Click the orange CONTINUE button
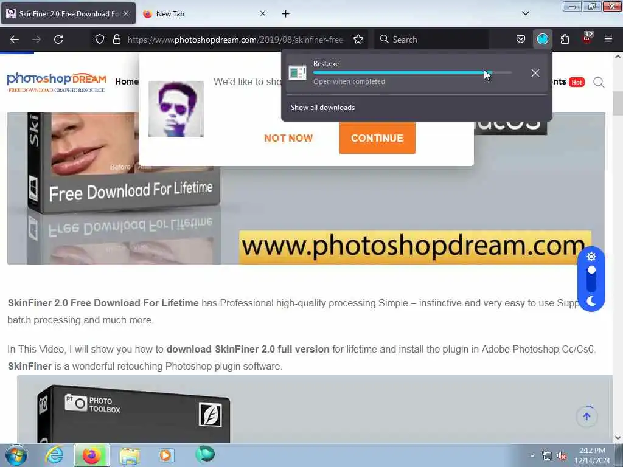The width and height of the screenshot is (623, 467). tap(377, 138)
